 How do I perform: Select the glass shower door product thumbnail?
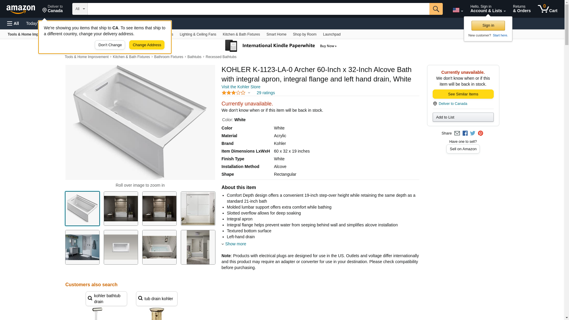[x=198, y=209]
